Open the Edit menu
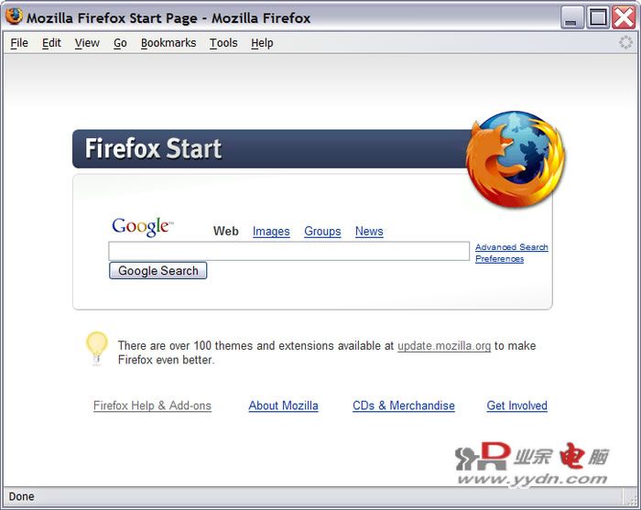The height and width of the screenshot is (510, 641). coord(51,43)
